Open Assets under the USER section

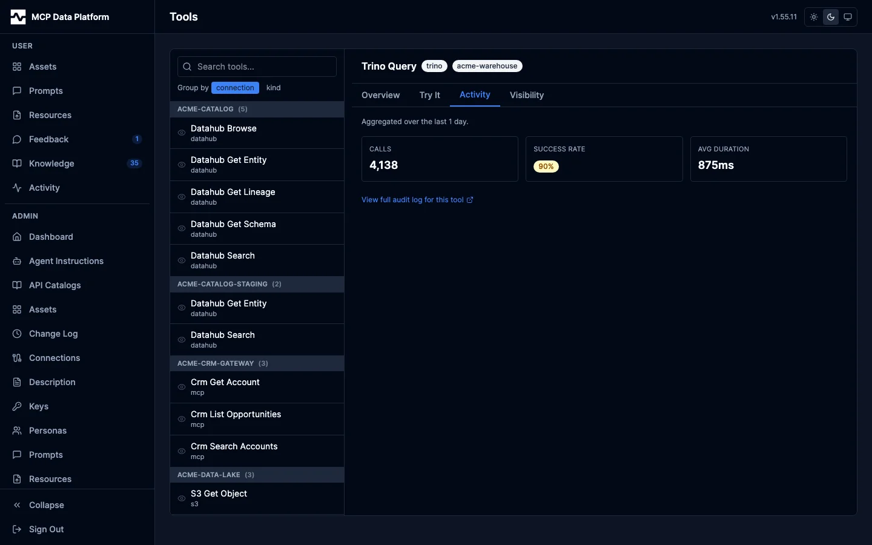tap(77, 67)
